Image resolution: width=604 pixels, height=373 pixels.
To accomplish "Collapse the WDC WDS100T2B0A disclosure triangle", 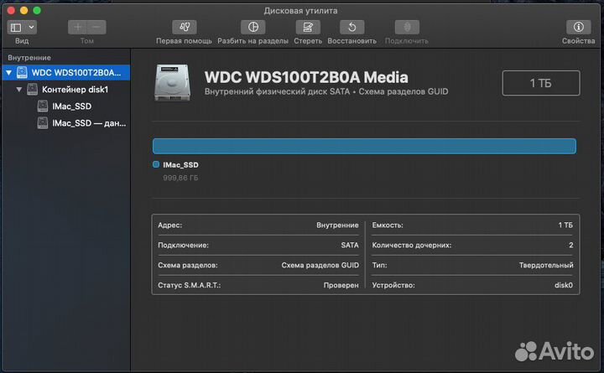I will 8,73.
